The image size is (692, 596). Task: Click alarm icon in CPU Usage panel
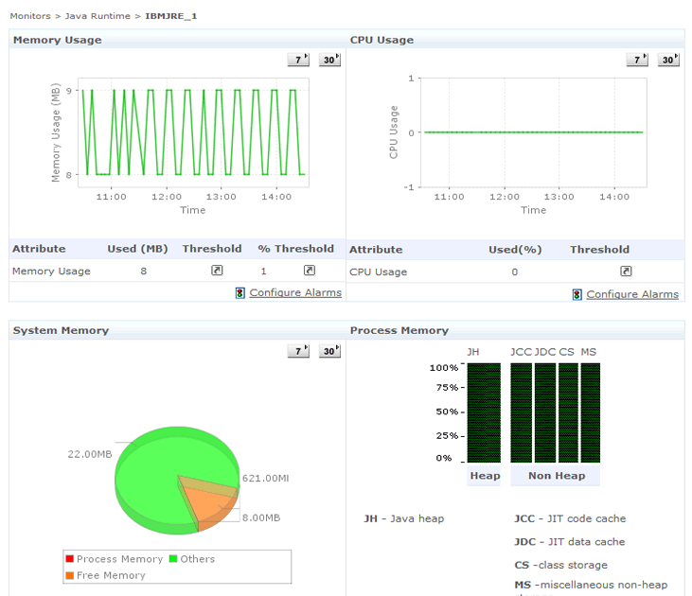pyautogui.click(x=577, y=294)
